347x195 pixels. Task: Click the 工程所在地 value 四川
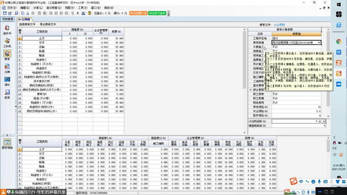pos(296,38)
